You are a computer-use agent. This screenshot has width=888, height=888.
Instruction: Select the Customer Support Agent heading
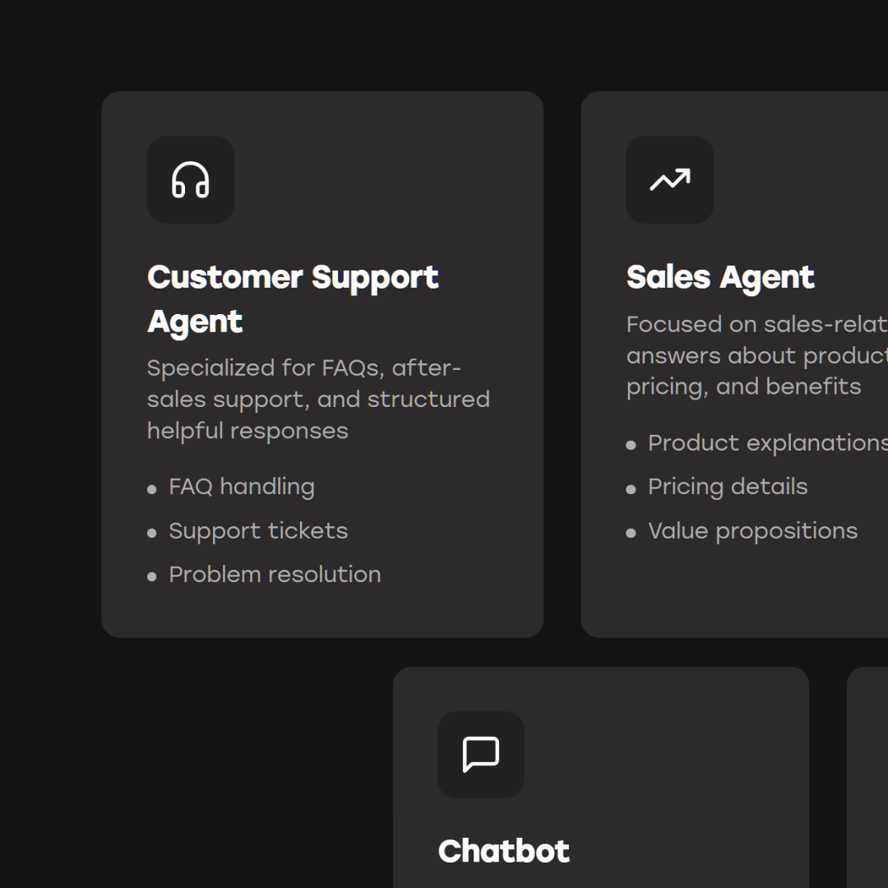[x=293, y=299]
